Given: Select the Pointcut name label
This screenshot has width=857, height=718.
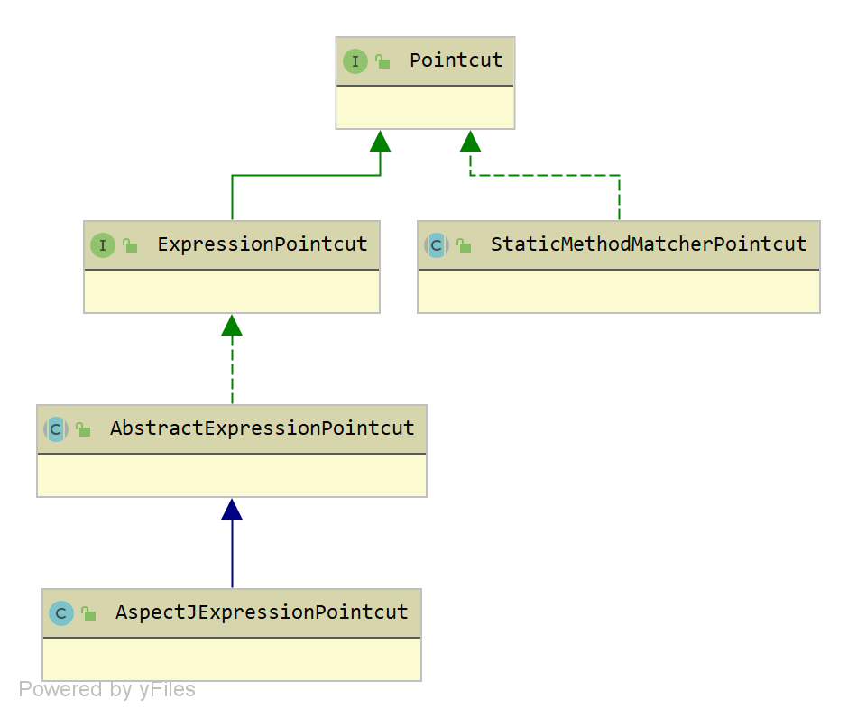Looking at the screenshot, I should (x=456, y=60).
